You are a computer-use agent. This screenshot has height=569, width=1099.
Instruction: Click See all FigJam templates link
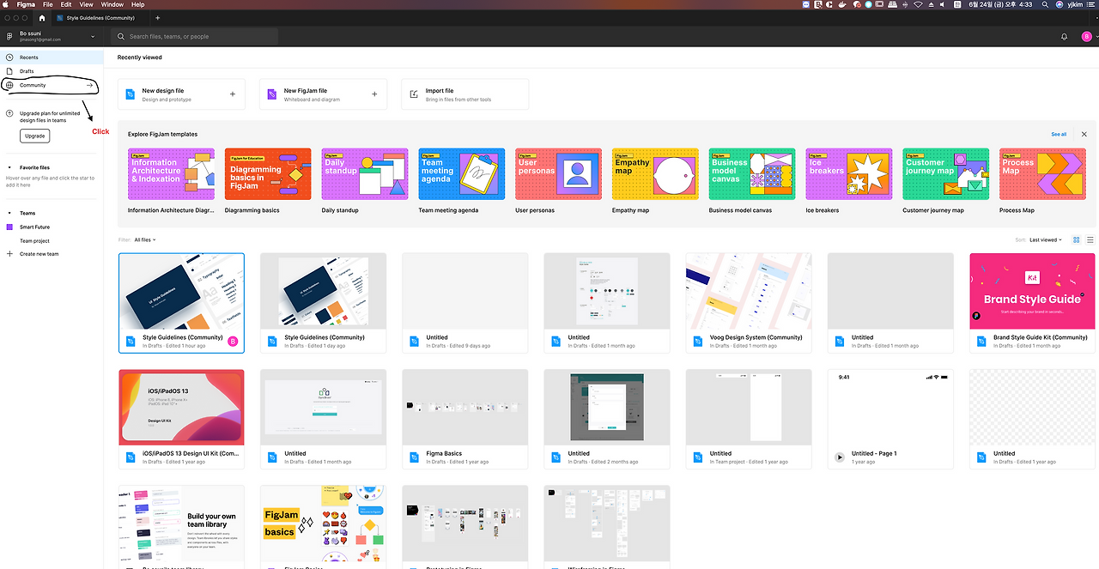pyautogui.click(x=1059, y=134)
